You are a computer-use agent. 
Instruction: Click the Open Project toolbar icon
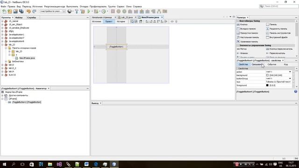click(x=15, y=11)
